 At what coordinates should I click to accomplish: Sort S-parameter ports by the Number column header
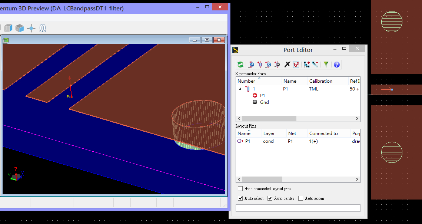(x=259, y=81)
